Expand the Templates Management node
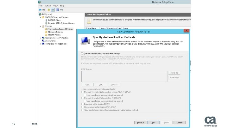The image size is (228, 128). point(40,44)
